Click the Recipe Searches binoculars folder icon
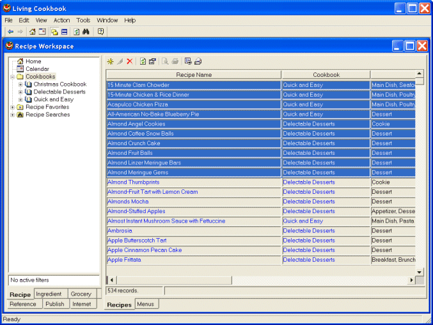The width and height of the screenshot is (433, 325). (20, 115)
